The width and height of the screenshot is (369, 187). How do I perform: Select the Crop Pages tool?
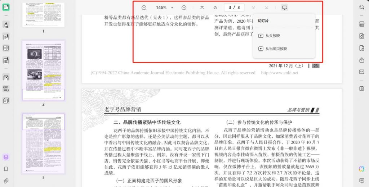tap(6, 88)
